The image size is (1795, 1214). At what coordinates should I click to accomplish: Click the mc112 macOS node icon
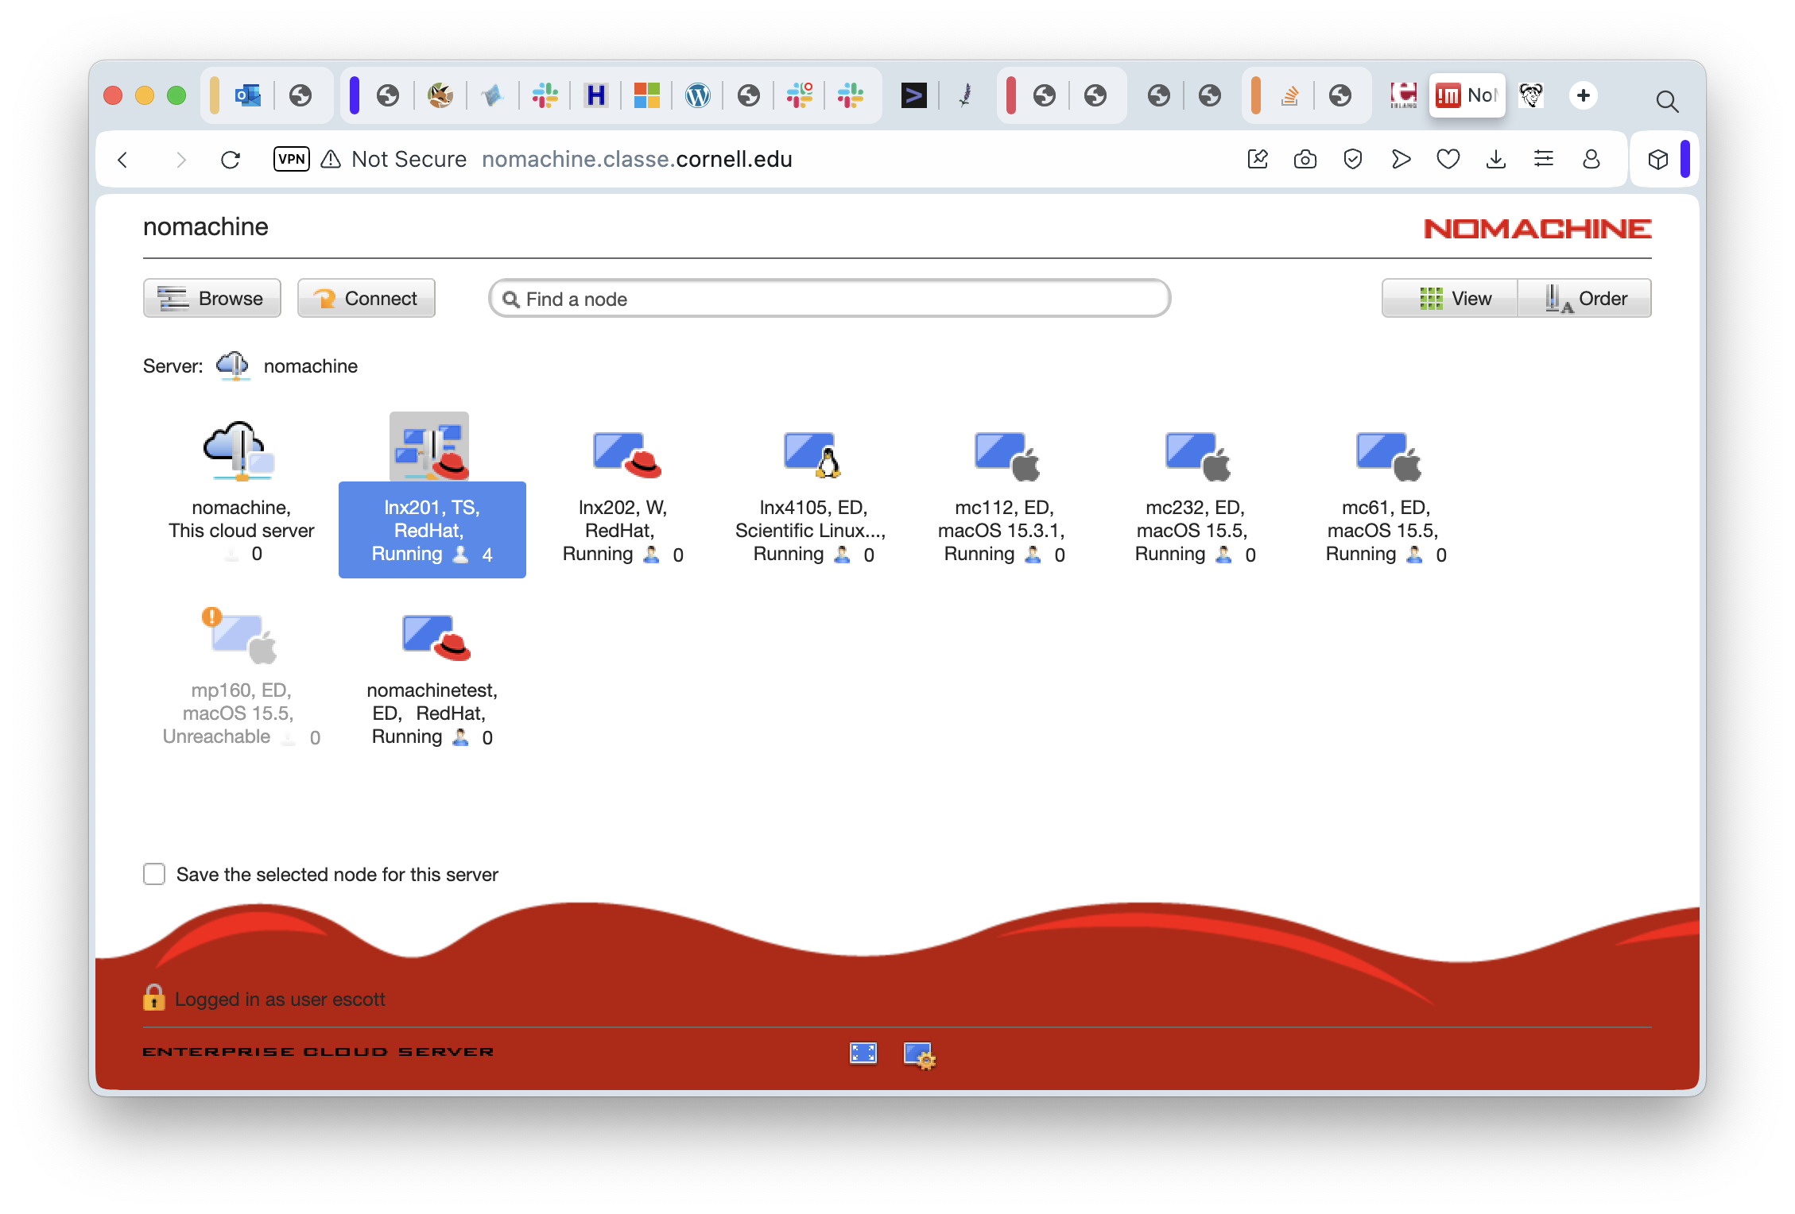(1006, 455)
